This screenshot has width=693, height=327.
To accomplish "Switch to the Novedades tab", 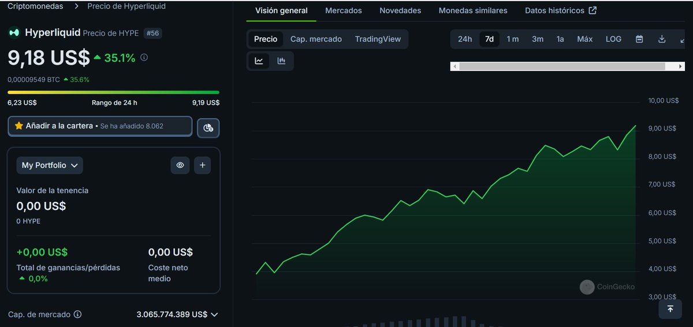I will point(400,10).
